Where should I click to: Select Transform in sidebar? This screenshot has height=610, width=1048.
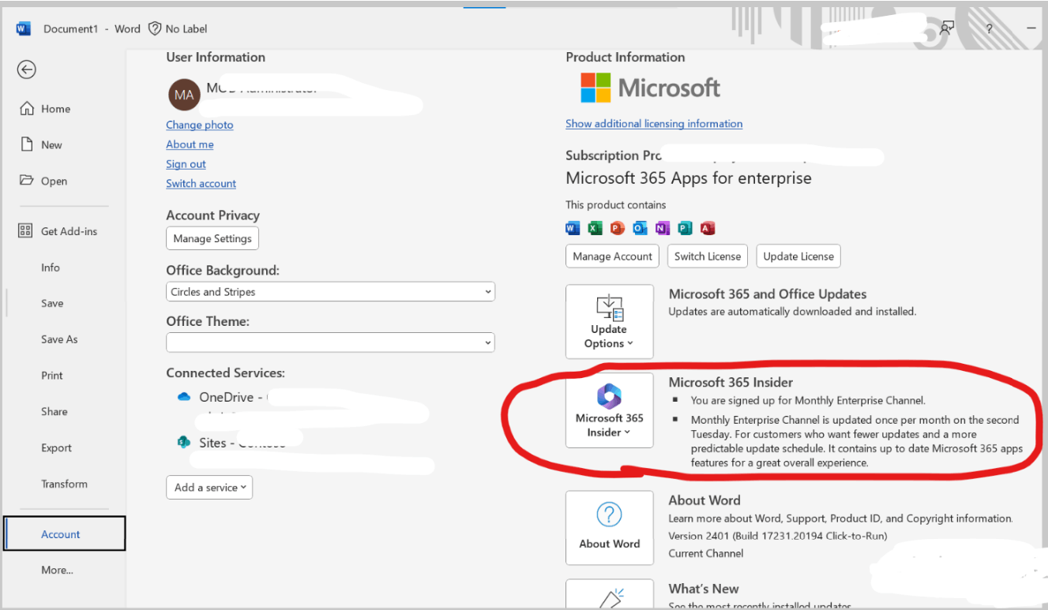click(65, 484)
